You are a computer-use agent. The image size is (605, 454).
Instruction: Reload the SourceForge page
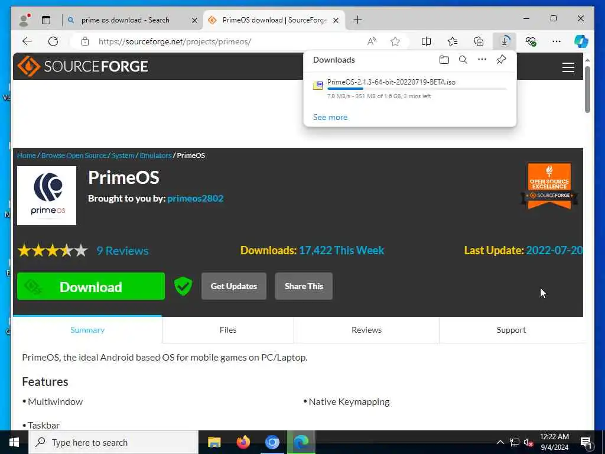tap(53, 41)
